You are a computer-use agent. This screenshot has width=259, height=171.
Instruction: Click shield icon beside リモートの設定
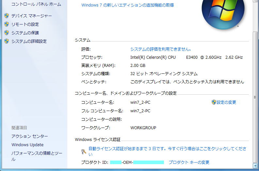click(x=7, y=24)
